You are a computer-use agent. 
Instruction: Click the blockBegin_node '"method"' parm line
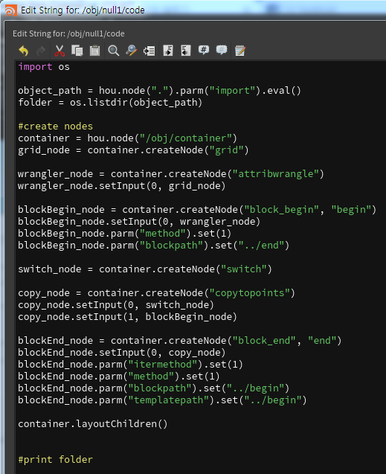[x=125, y=234]
